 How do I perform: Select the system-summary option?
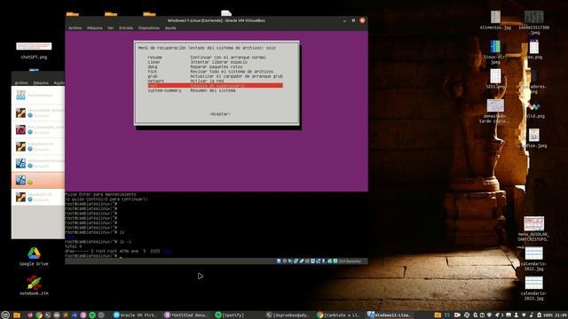click(215, 90)
